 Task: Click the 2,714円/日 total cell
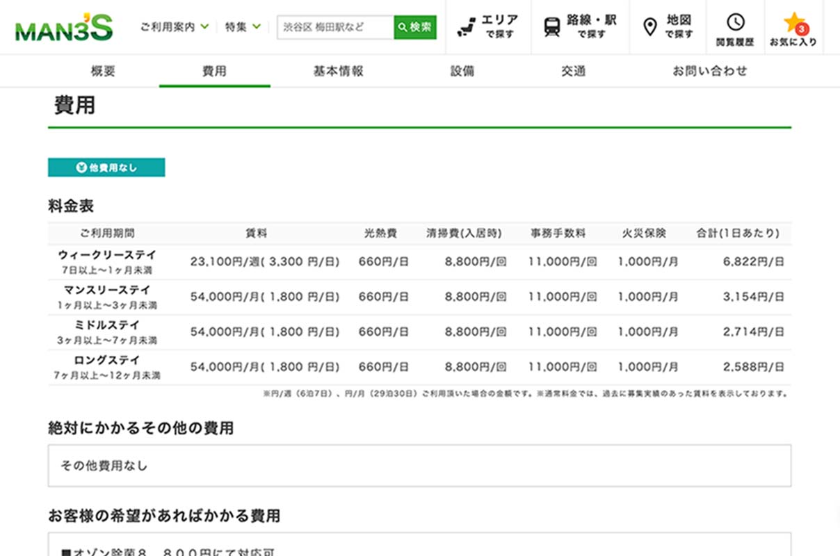tap(754, 332)
